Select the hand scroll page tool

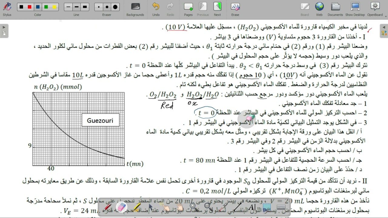(179, 208)
